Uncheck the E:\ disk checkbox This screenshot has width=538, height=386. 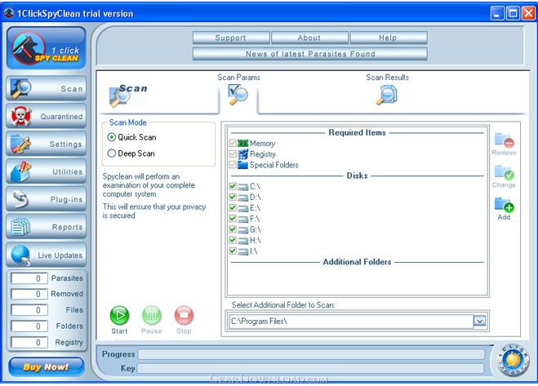(x=233, y=207)
